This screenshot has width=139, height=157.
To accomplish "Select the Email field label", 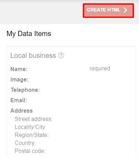I will [x=19, y=100].
